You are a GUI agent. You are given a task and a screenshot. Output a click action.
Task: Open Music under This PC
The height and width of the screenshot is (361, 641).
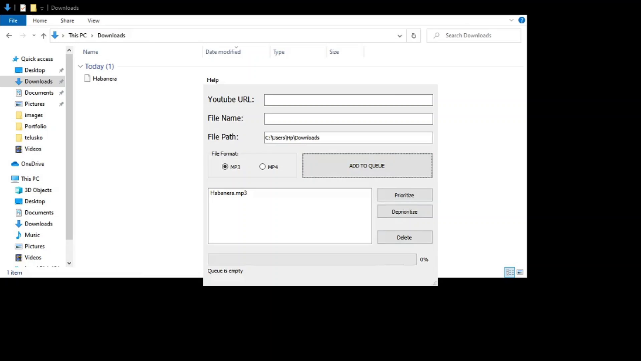click(32, 235)
